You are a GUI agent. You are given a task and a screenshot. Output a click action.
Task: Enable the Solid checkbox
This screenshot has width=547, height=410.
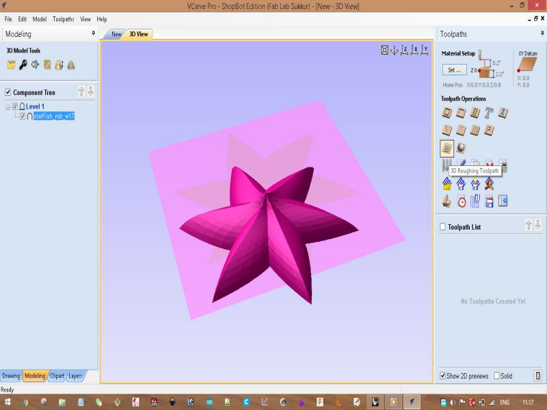pos(497,376)
